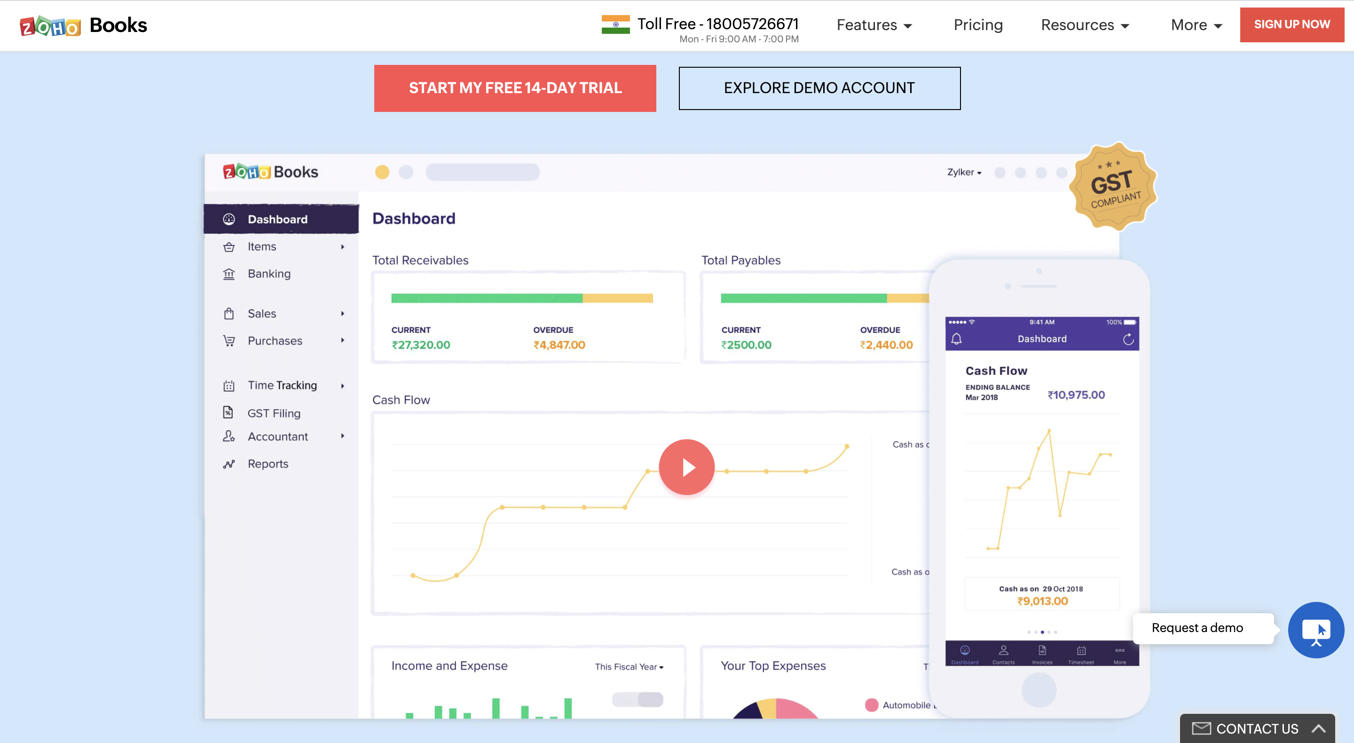Viewport: 1354px width, 743px height.
Task: Click Explore Demo Account button
Action: (819, 88)
